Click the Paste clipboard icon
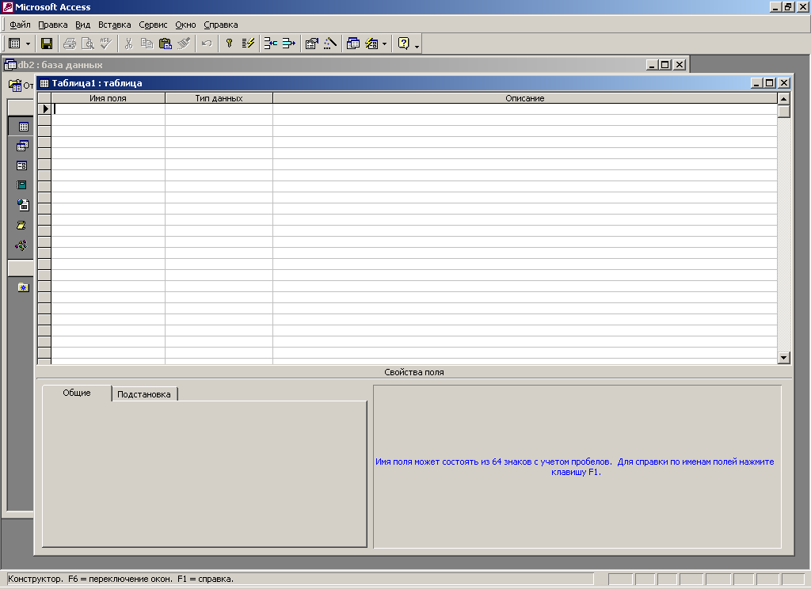This screenshot has width=811, height=589. (165, 44)
